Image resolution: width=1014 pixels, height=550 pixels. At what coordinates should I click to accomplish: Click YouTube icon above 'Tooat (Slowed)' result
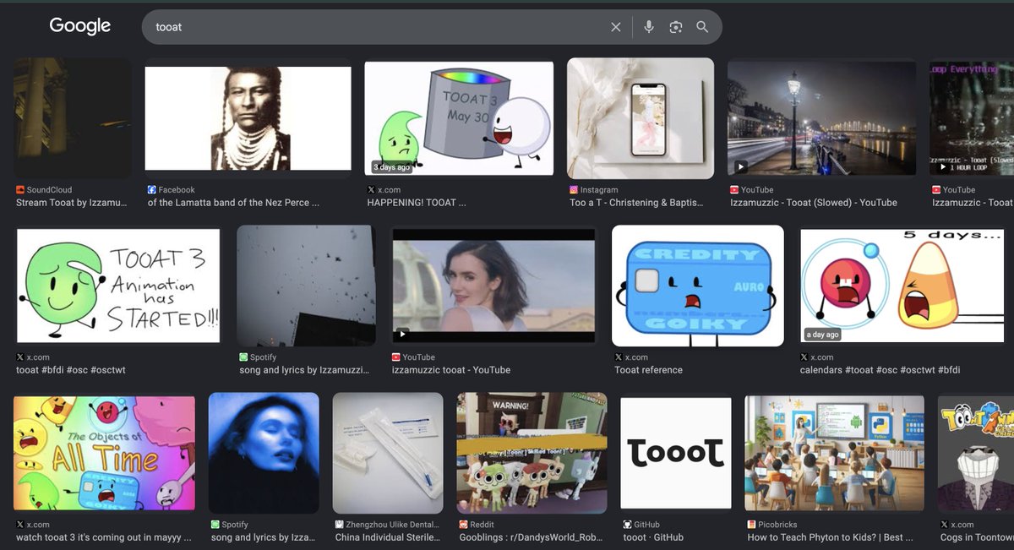(x=734, y=190)
